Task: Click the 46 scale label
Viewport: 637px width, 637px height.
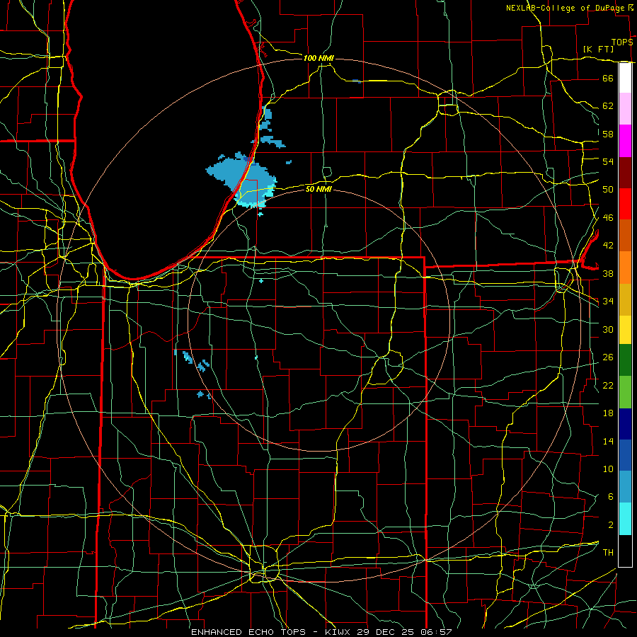Action: (608, 218)
